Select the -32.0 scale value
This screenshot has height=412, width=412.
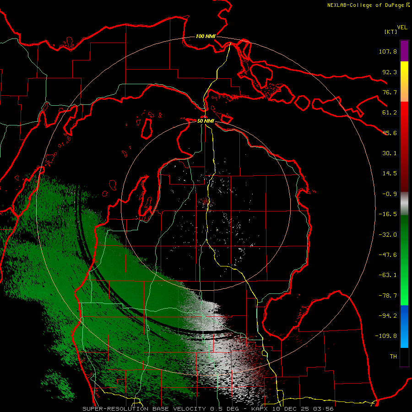(388, 235)
